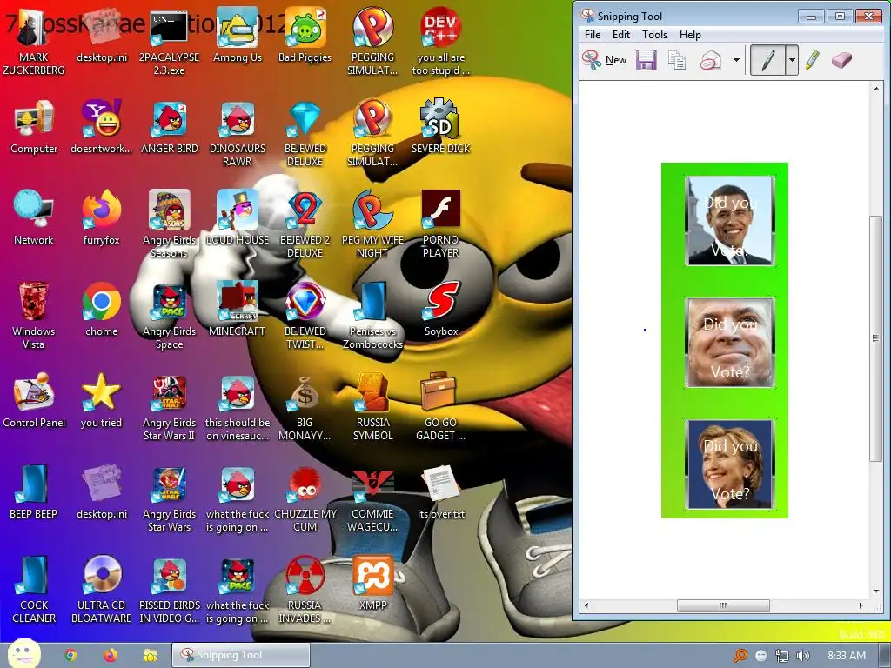Copy the snip using copy icon

pos(677,60)
